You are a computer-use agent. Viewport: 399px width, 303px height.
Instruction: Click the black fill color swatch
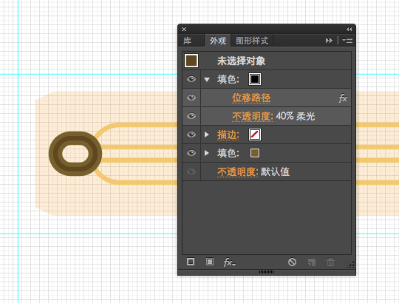click(x=255, y=79)
